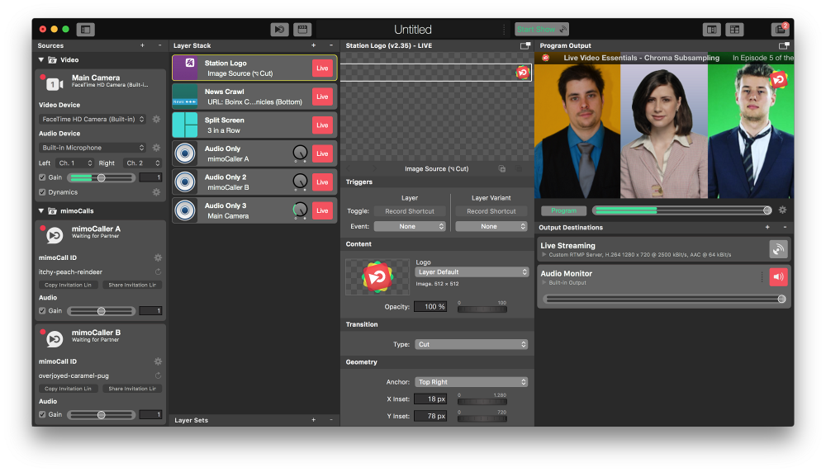Add a layer set with Layer Sets plus
This screenshot has height=472, width=826.
pos(313,420)
